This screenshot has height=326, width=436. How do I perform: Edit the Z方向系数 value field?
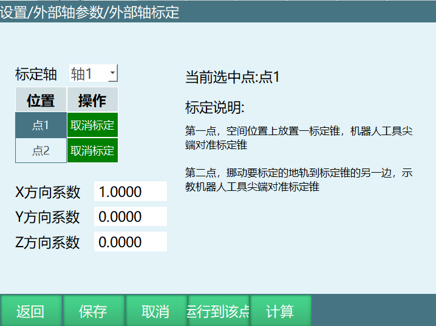(x=130, y=242)
